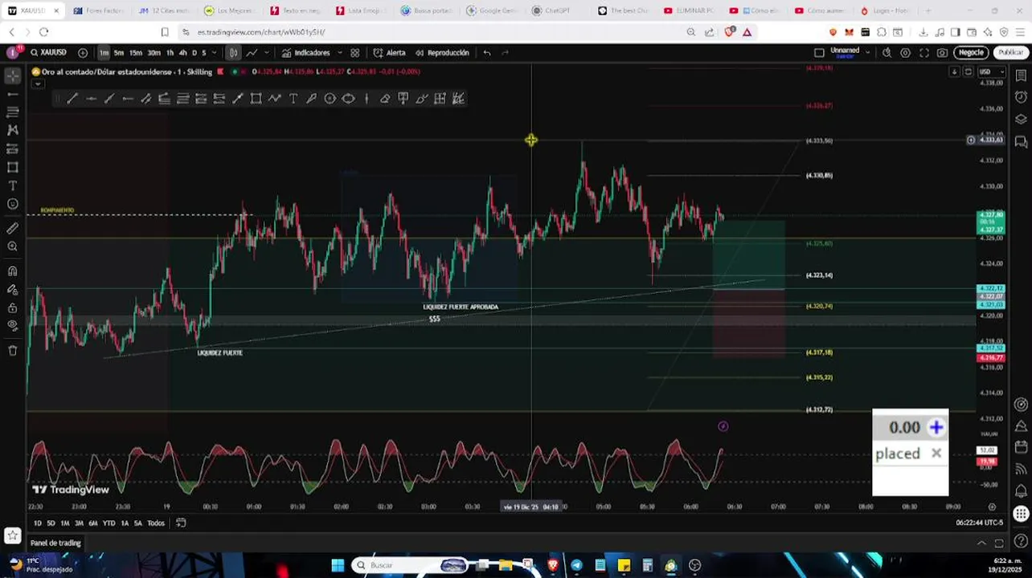
Task: Switch to line chart style icon
Action: 252,53
